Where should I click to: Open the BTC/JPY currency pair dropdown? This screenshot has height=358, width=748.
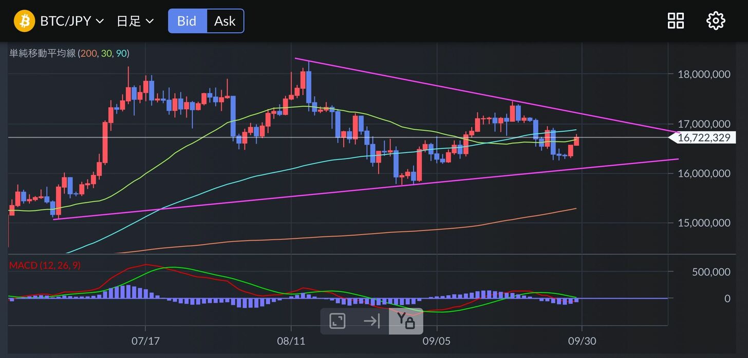point(72,21)
